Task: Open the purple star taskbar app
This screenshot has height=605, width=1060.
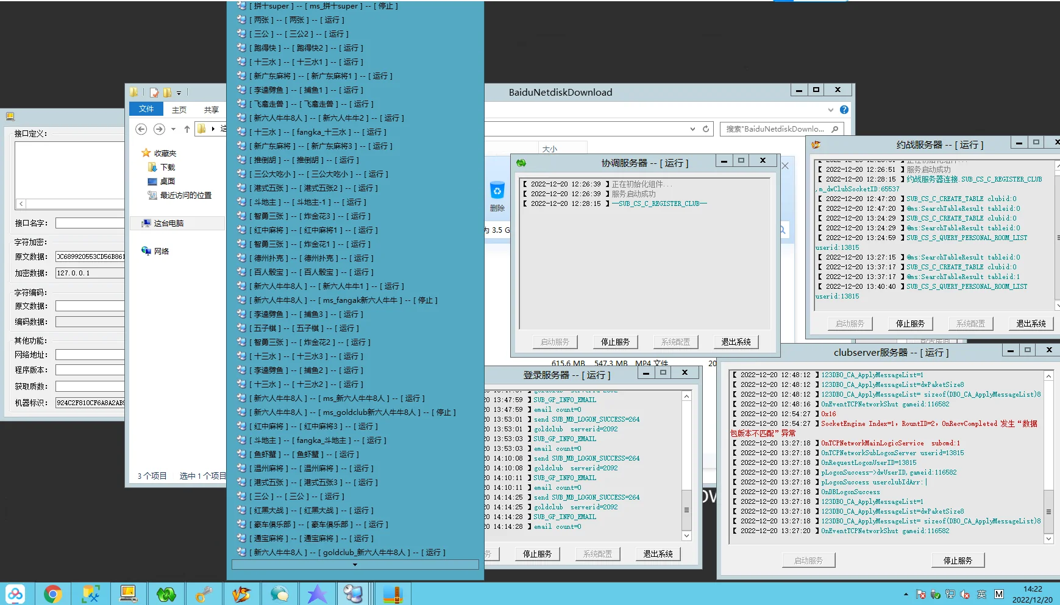Action: [317, 593]
